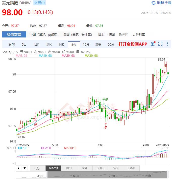The height and width of the screenshot is (179, 172).
Task: Switch to 日K daily chart tab
Action: click(x=37, y=44)
